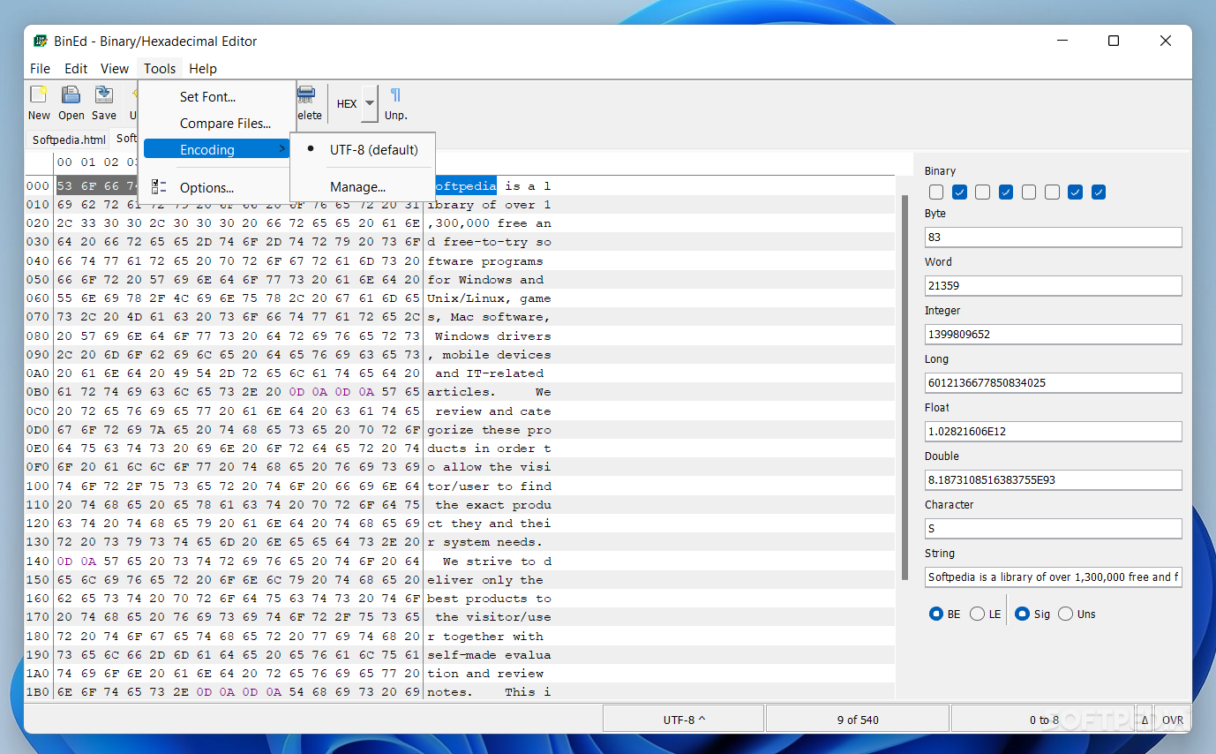Screen dimensions: 1216x754
Task: Click the Double value input field
Action: tap(1053, 479)
